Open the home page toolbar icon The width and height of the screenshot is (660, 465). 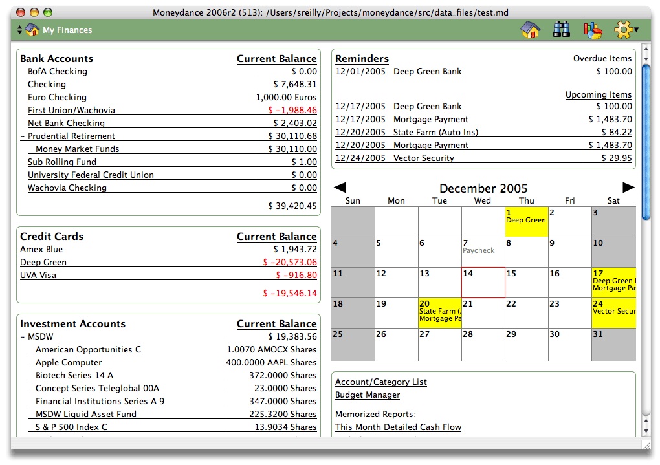(x=531, y=30)
